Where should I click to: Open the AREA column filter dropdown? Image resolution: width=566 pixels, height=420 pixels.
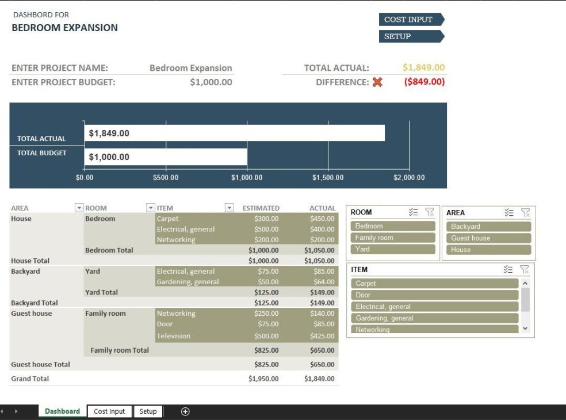click(79, 208)
